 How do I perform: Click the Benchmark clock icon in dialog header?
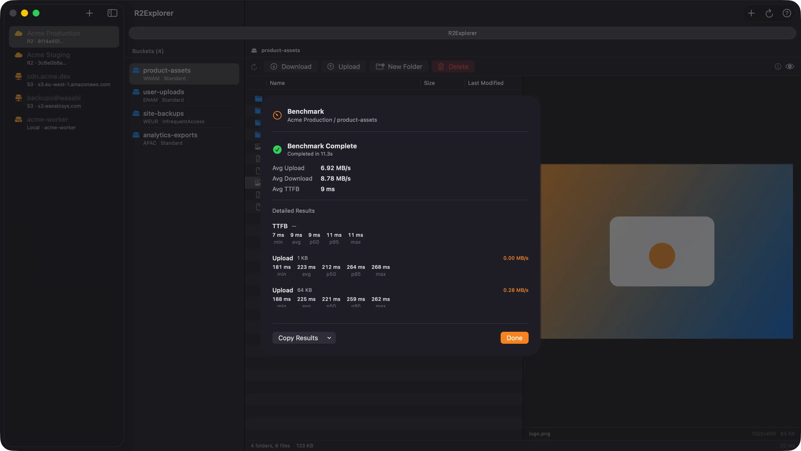click(277, 115)
